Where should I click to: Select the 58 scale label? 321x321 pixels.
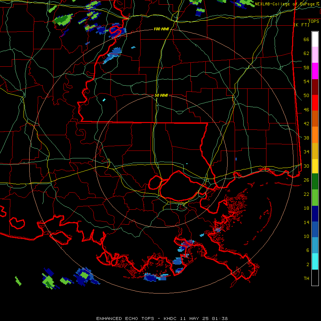pos(306,67)
